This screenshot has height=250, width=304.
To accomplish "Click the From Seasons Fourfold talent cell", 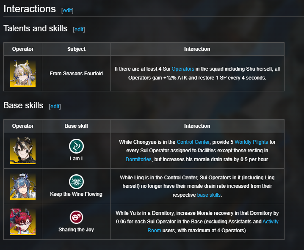I will [76, 74].
